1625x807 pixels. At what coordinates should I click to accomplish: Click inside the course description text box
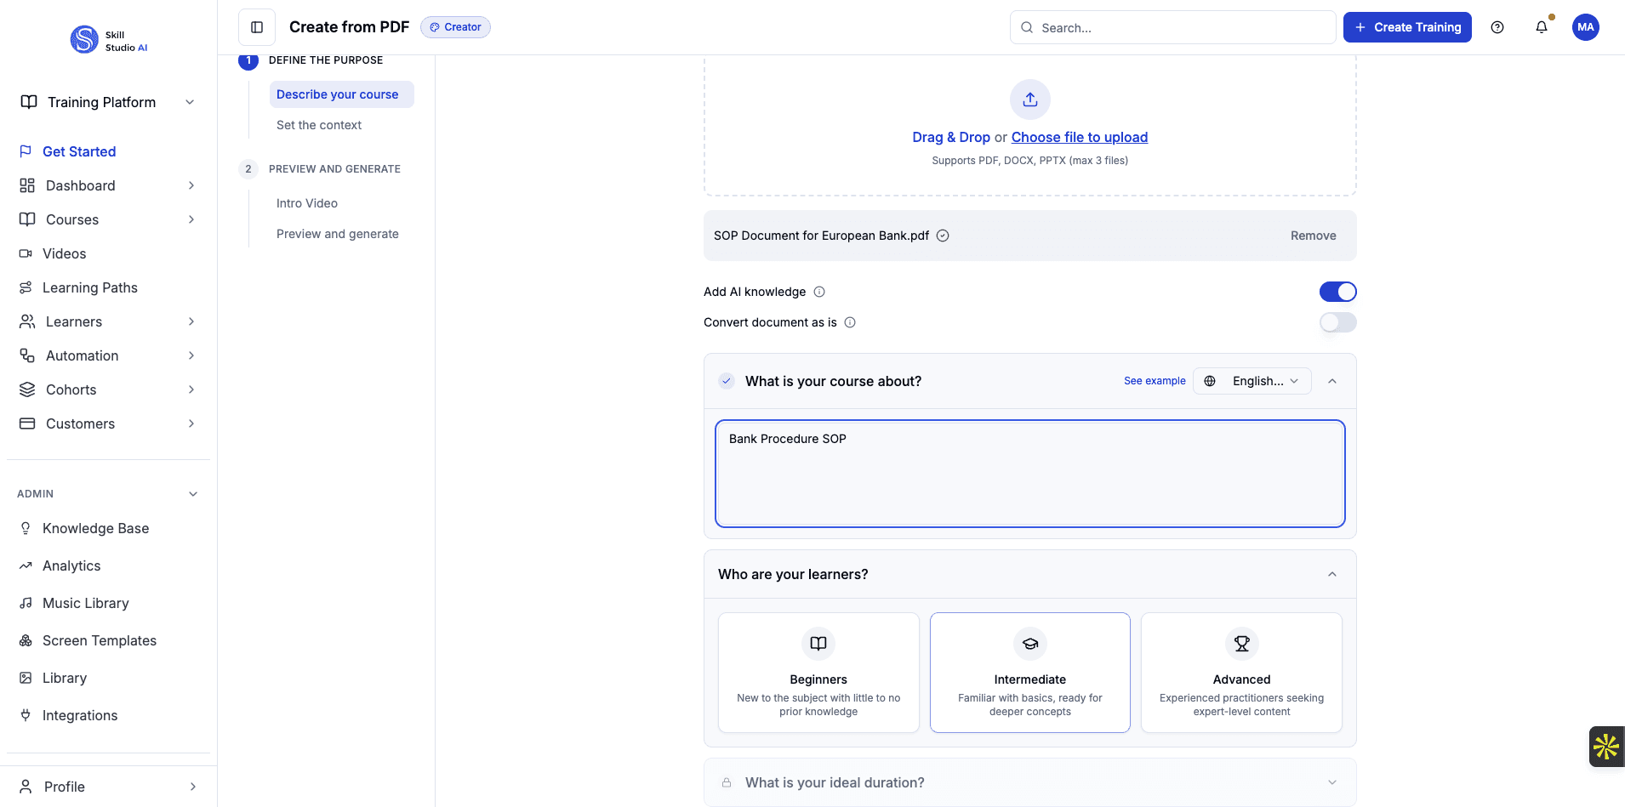point(1029,474)
